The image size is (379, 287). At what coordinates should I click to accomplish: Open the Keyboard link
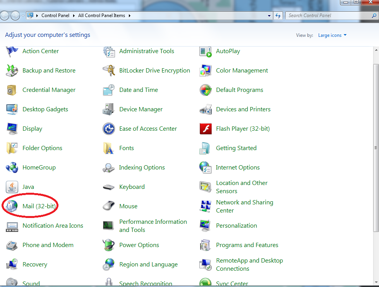[132, 187]
